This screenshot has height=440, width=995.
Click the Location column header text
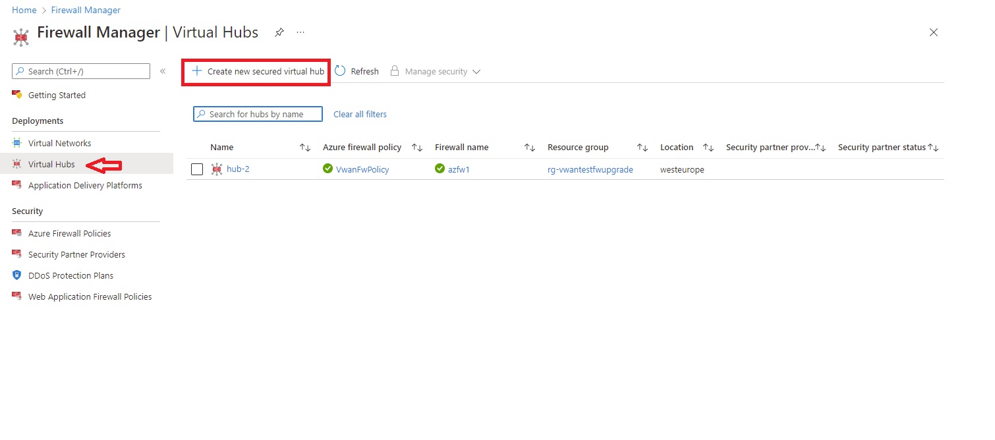point(677,148)
